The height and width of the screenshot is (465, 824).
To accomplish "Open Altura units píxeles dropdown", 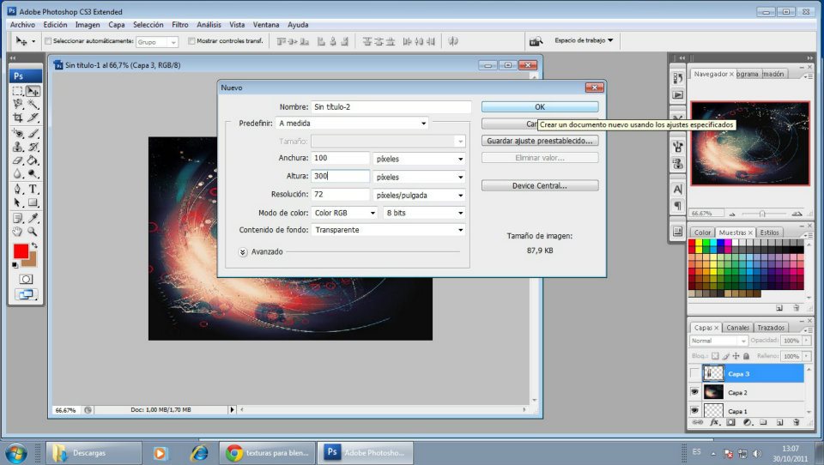I will pos(419,177).
